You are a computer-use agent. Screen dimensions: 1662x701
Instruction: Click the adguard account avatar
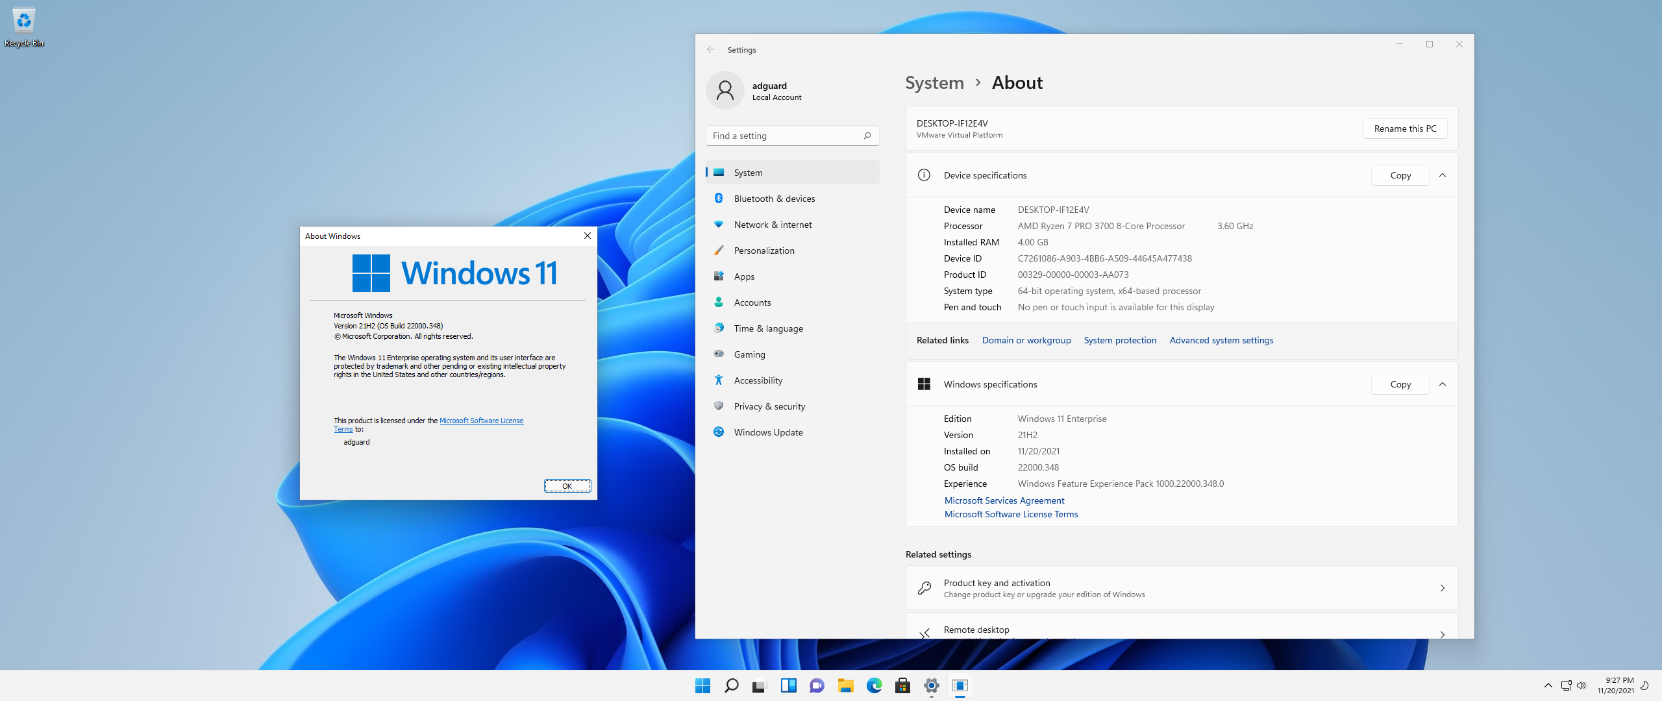[x=725, y=90]
